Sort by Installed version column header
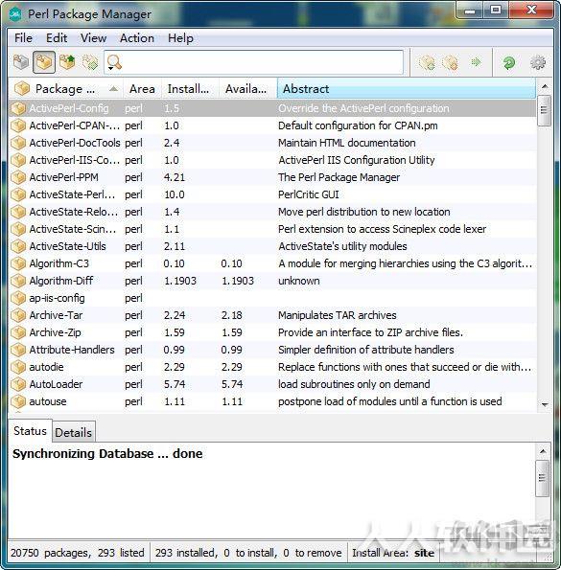The image size is (561, 570). coord(189,89)
